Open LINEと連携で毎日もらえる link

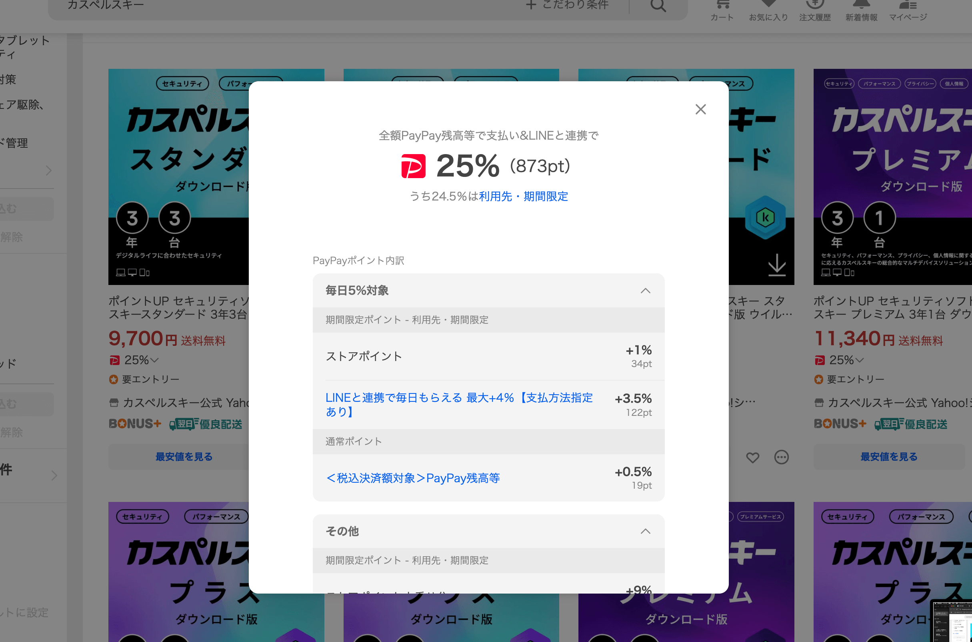pyautogui.click(x=459, y=405)
